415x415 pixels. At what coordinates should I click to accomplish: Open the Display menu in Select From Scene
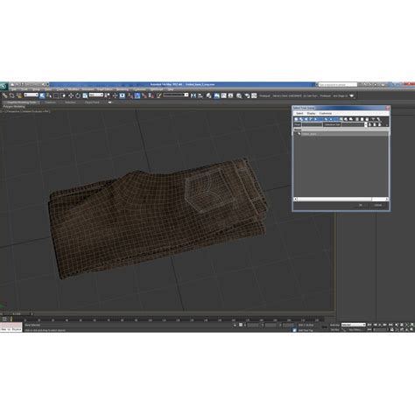coord(311,113)
